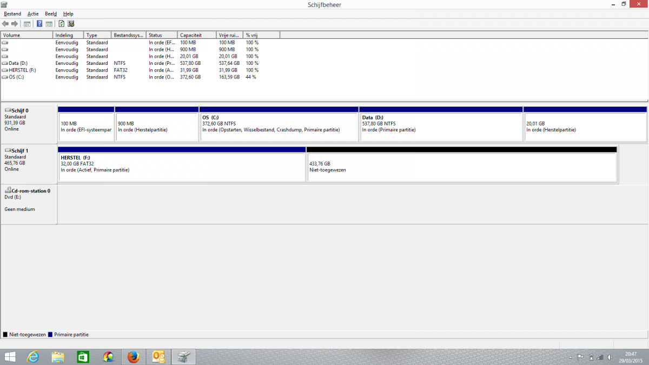This screenshot has width=649, height=365.
Task: Select the Schijf 1 disk header panel
Action: tap(29, 164)
